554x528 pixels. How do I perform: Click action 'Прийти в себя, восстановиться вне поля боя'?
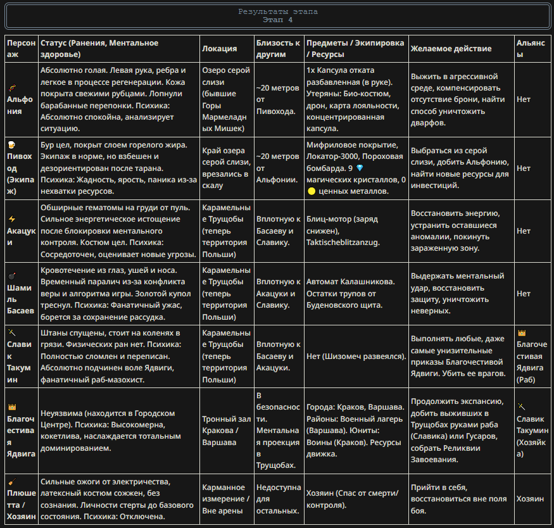pyautogui.click(x=458, y=499)
